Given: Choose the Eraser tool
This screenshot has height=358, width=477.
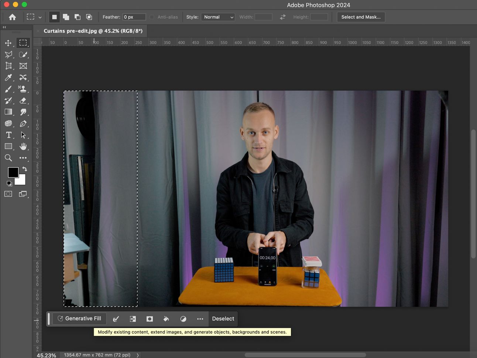Looking at the screenshot, I should point(23,100).
